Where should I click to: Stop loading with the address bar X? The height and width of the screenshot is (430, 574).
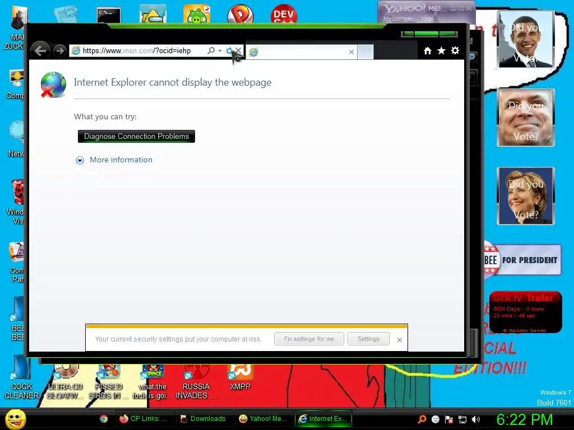(238, 50)
